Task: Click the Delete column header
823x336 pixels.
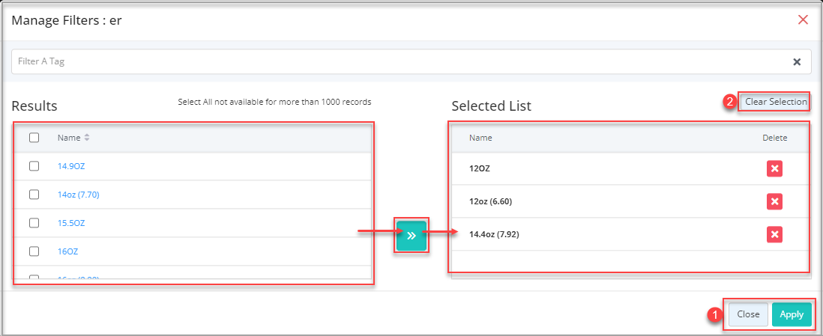Action: tap(775, 138)
